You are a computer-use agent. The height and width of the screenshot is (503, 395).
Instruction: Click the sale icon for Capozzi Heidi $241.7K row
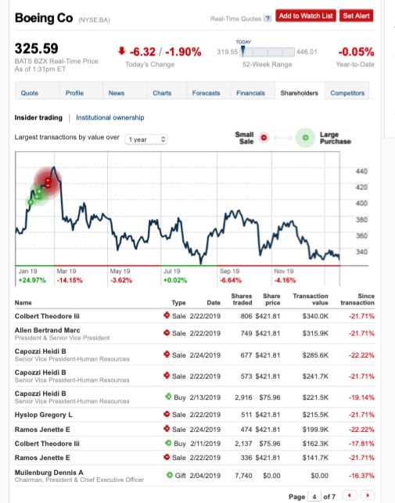pyautogui.click(x=167, y=375)
